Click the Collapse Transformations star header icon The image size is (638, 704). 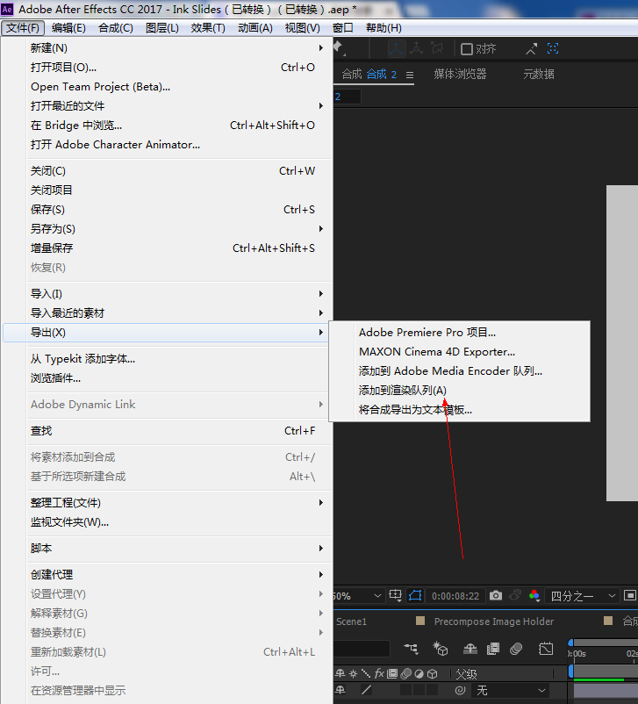pyautogui.click(x=354, y=673)
